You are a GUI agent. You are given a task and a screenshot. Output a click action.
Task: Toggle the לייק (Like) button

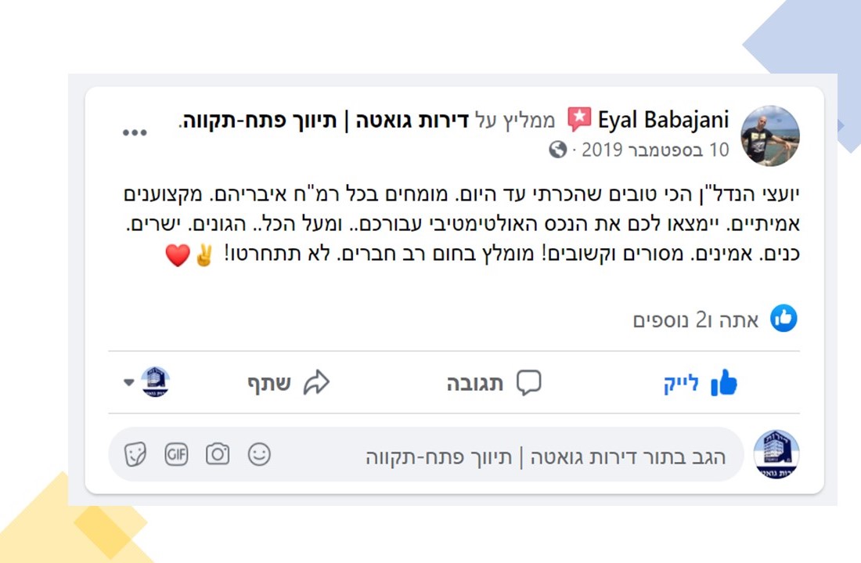pyautogui.click(x=701, y=384)
